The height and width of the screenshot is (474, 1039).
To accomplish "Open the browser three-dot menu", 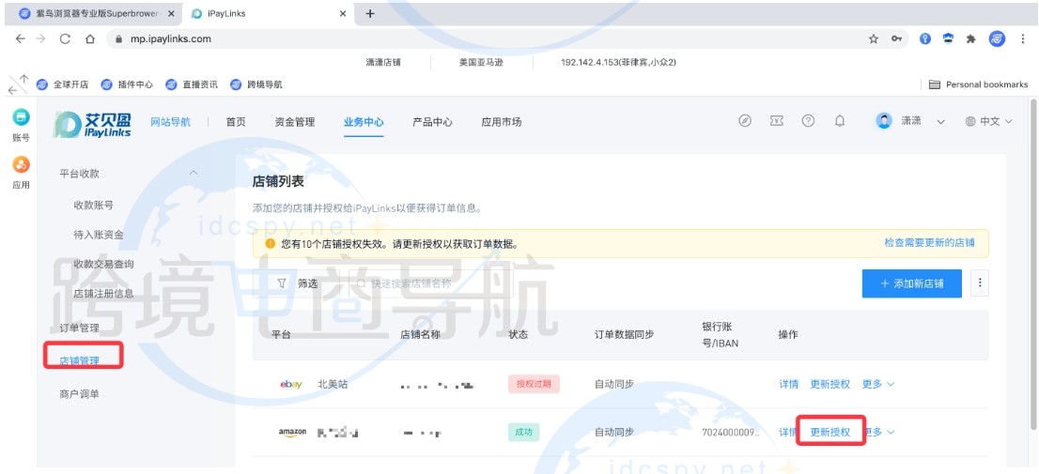I will point(1022,39).
